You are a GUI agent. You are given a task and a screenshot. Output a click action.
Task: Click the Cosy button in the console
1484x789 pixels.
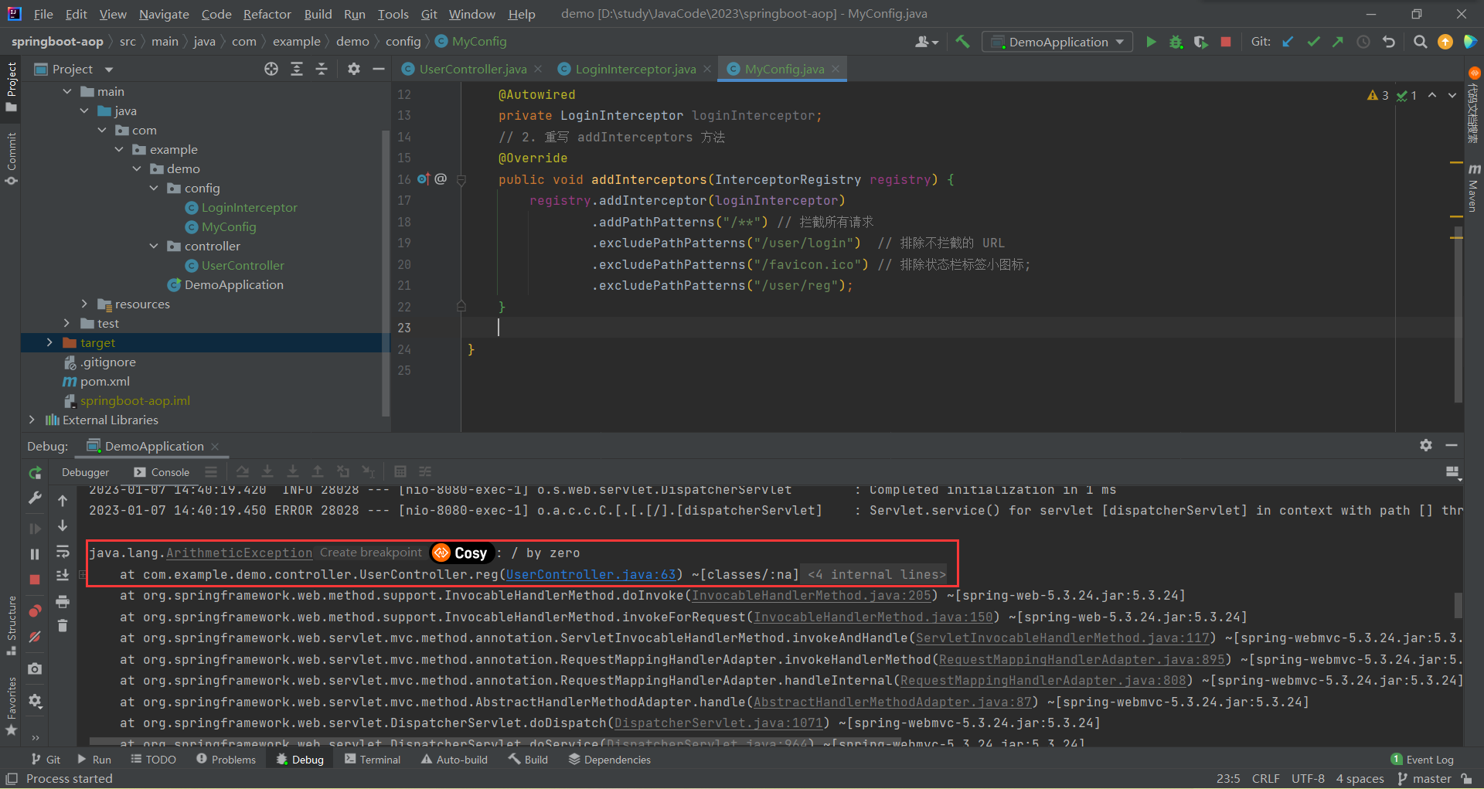point(461,553)
